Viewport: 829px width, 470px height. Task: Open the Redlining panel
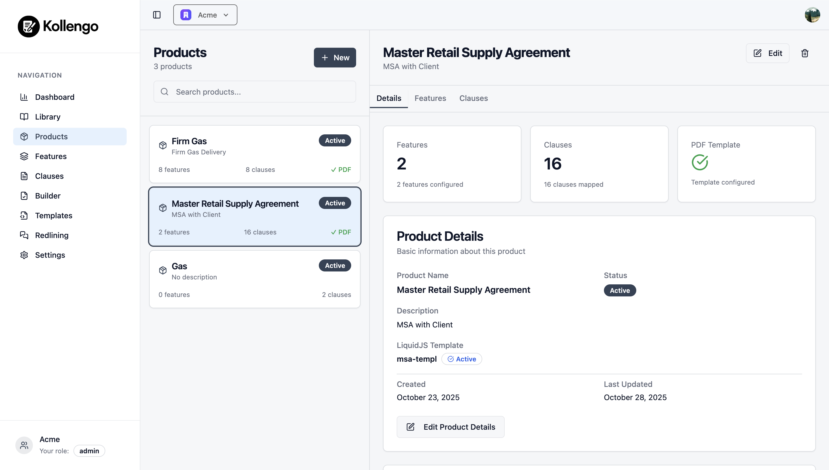pos(52,235)
